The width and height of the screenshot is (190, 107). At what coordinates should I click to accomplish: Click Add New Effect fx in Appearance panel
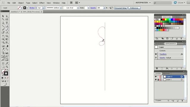pyautogui.click(x=167, y=68)
